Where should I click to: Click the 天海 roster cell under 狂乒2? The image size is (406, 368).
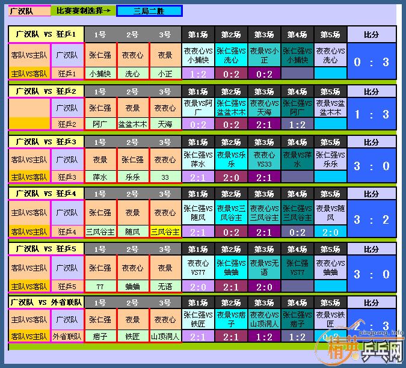pyautogui.click(x=165, y=124)
